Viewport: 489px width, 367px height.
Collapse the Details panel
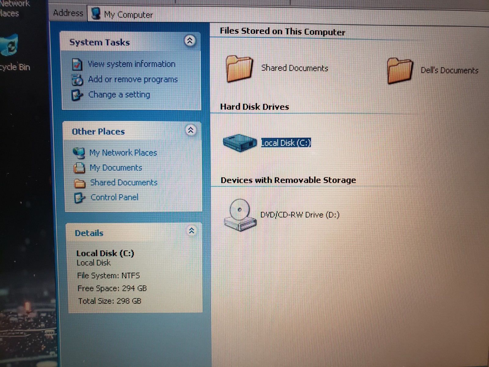coord(192,231)
